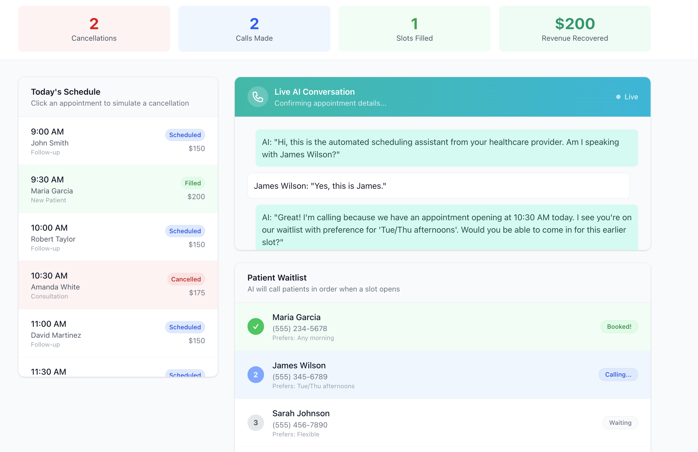Click the green checkmark beside Maria Garcia
Screen dimensions: 698x452
click(255, 326)
